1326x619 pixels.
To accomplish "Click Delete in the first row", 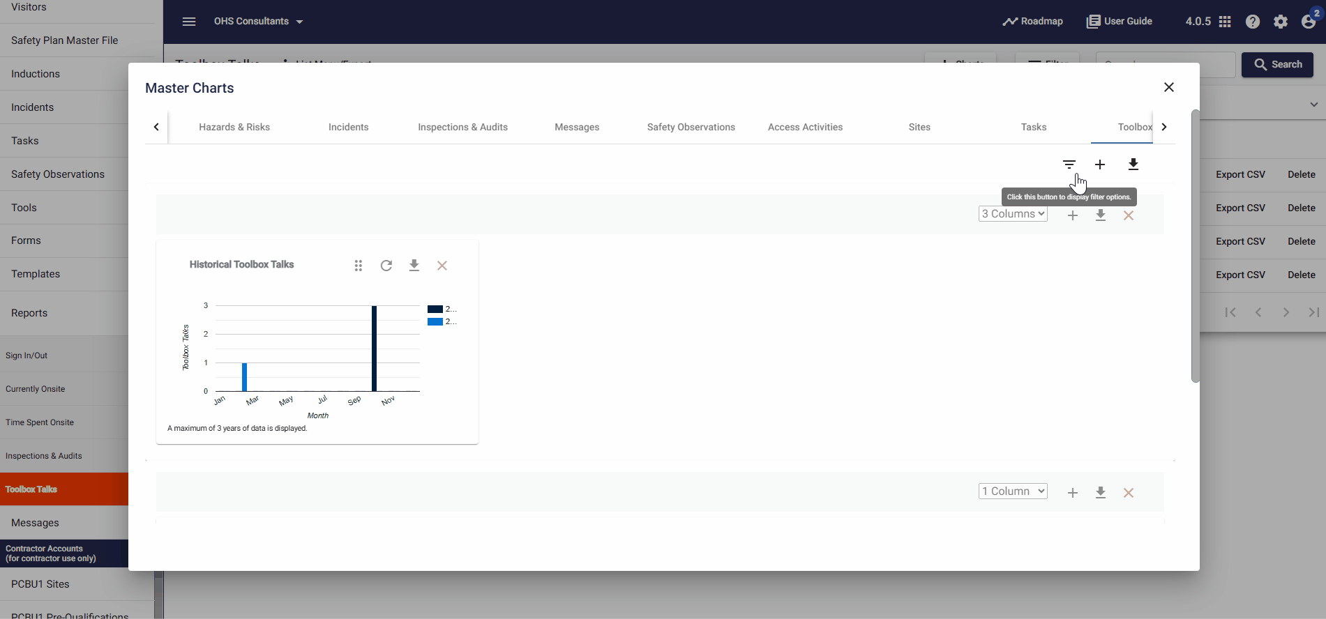I will (1302, 174).
